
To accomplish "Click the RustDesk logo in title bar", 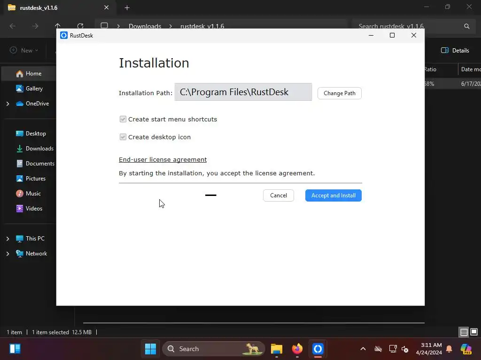I will [64, 36].
